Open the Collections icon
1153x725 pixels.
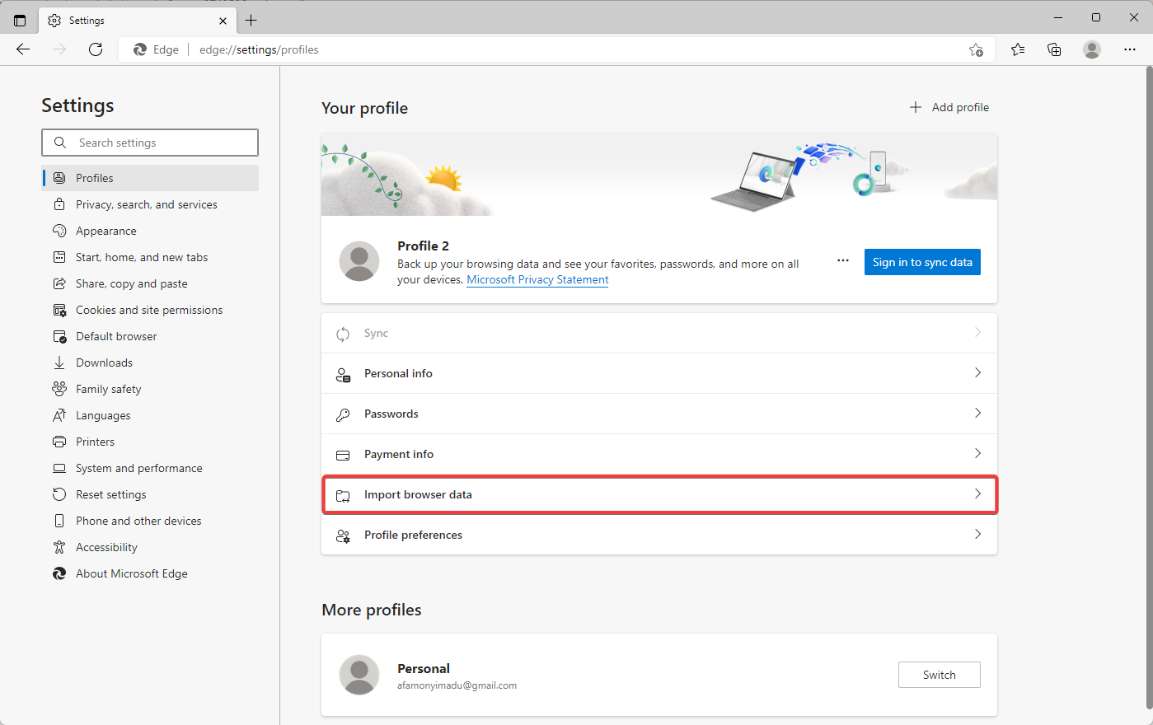tap(1054, 49)
